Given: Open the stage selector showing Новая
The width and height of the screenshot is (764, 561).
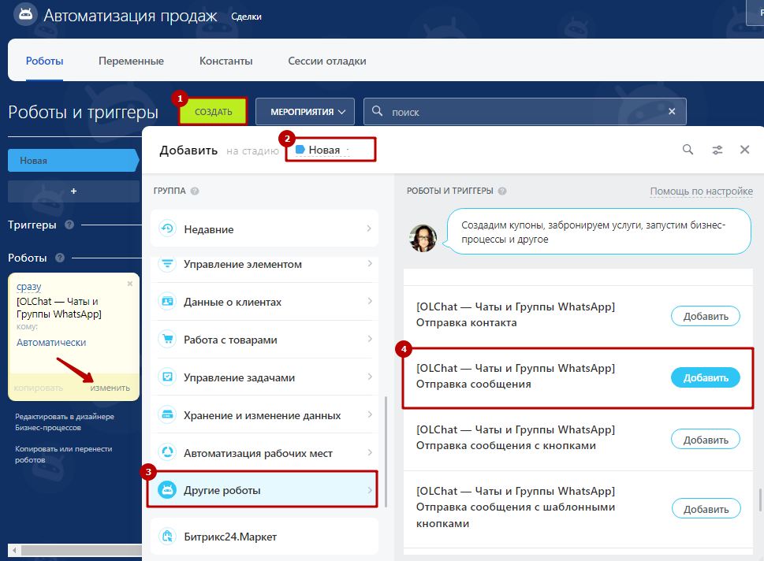Looking at the screenshot, I should (x=323, y=150).
